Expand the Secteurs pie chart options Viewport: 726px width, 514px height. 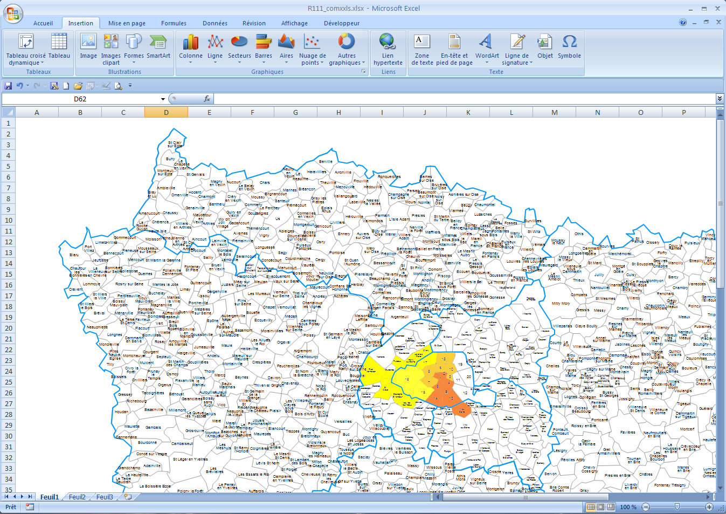click(239, 63)
